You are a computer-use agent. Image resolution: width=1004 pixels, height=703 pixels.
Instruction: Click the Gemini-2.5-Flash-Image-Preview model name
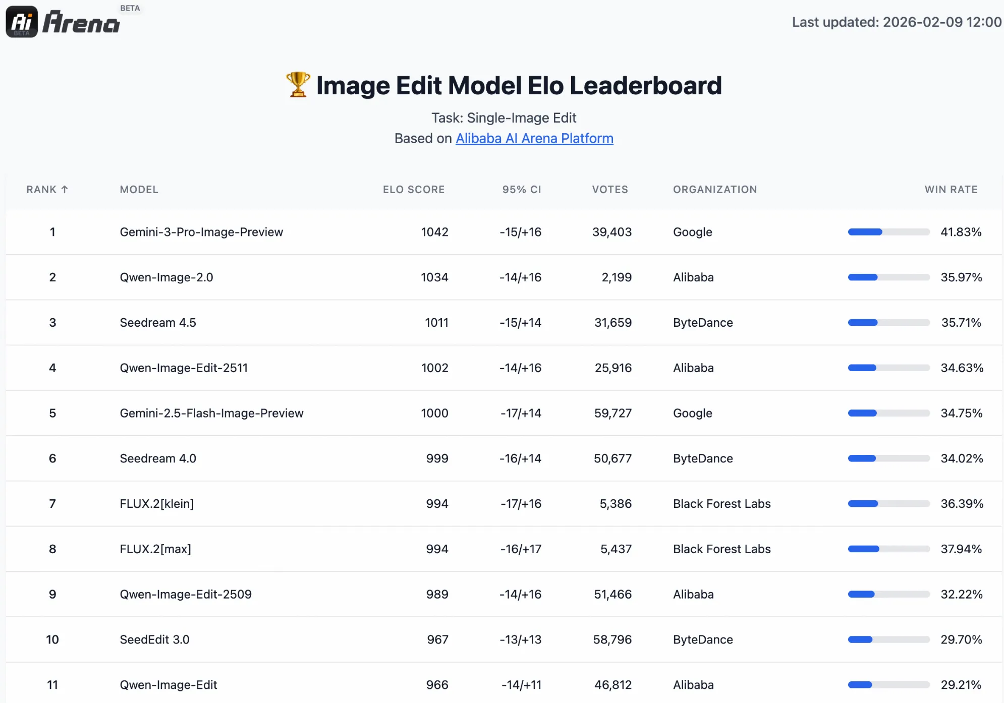click(x=211, y=414)
